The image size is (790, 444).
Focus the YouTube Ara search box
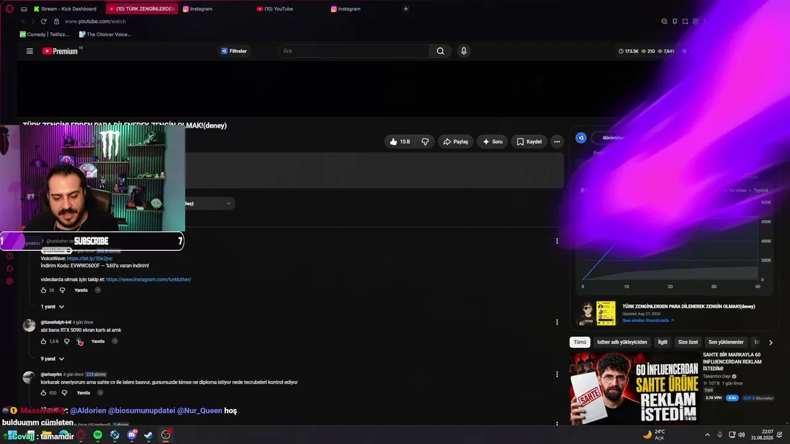[354, 51]
